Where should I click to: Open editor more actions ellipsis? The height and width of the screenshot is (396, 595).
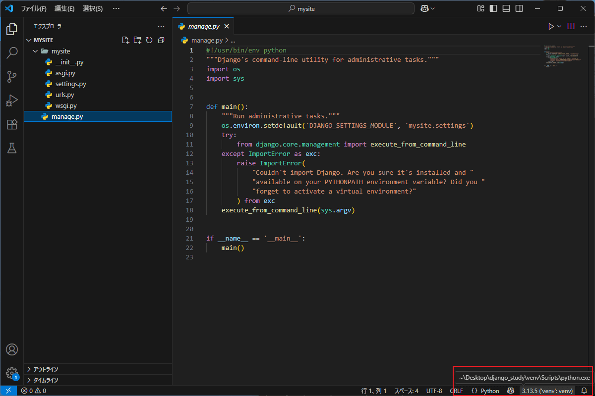tap(585, 26)
